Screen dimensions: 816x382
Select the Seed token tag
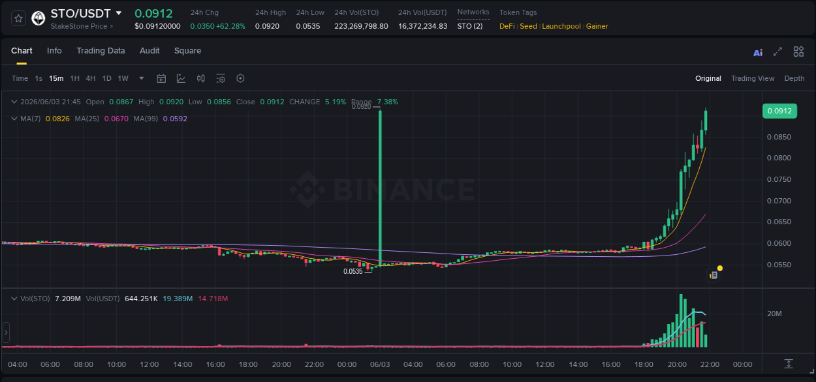coord(528,26)
